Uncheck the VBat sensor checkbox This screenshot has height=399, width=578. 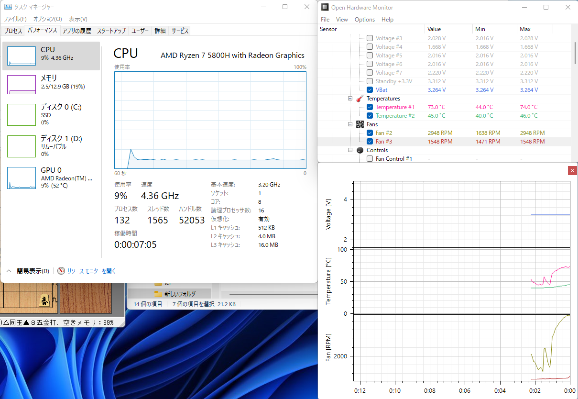click(x=370, y=90)
